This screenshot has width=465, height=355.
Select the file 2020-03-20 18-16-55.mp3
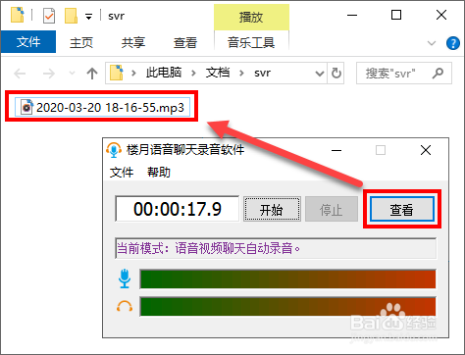coord(102,107)
